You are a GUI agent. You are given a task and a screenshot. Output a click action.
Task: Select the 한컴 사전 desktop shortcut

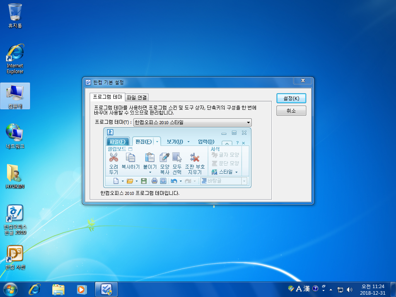click(15, 257)
